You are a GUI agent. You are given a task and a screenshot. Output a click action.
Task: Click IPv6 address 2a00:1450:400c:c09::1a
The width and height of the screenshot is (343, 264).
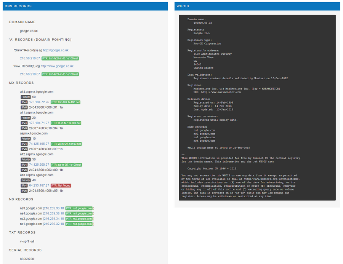click(46, 149)
